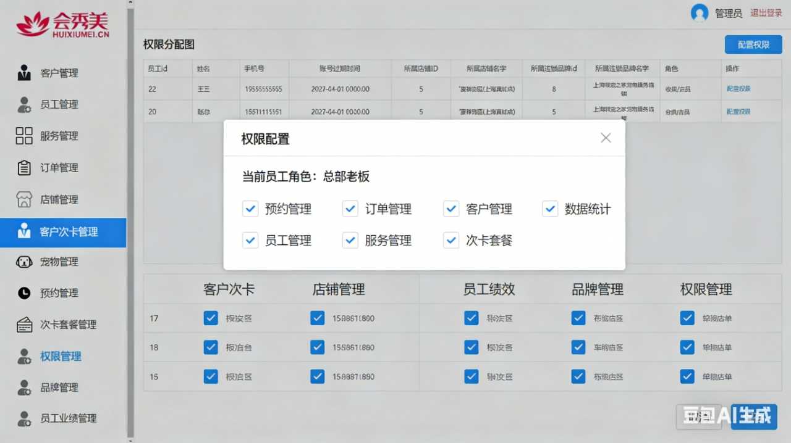Click the 店铺管理 shop icon
The height and width of the screenshot is (443, 791).
(x=24, y=200)
